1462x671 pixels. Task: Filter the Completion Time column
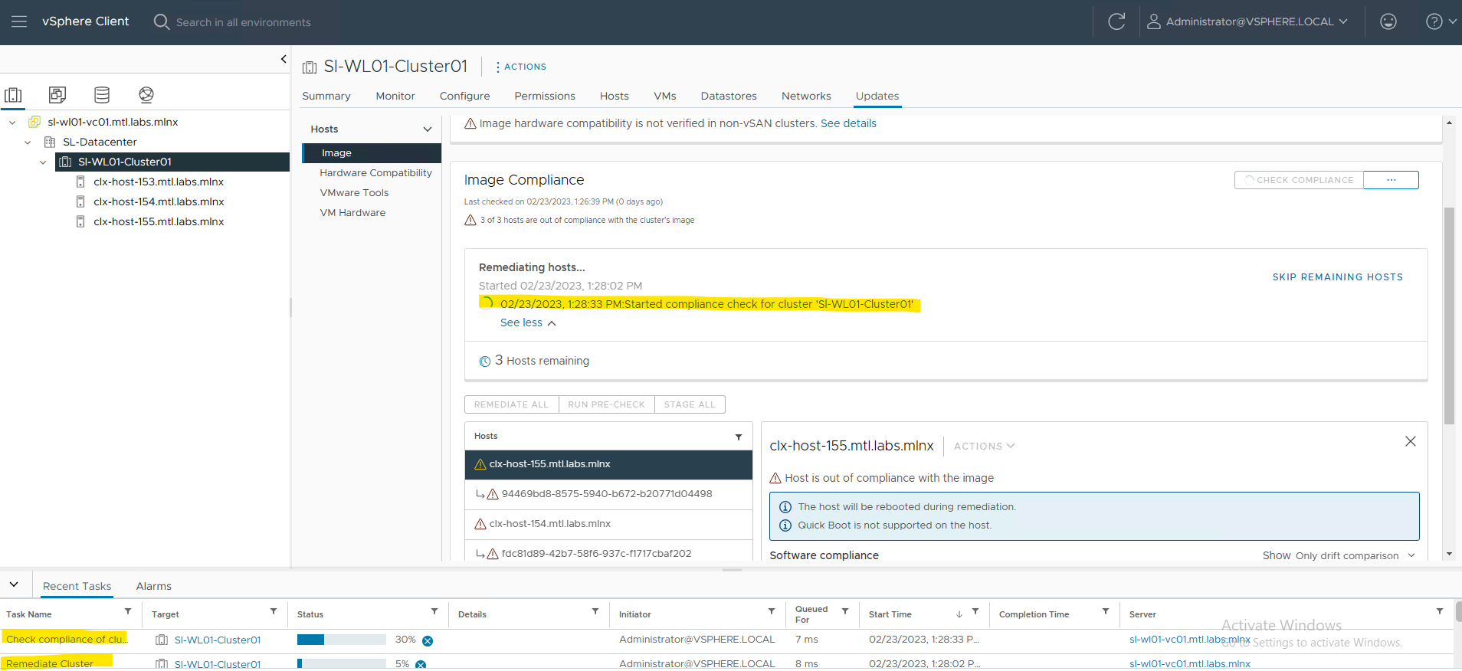point(1106,611)
